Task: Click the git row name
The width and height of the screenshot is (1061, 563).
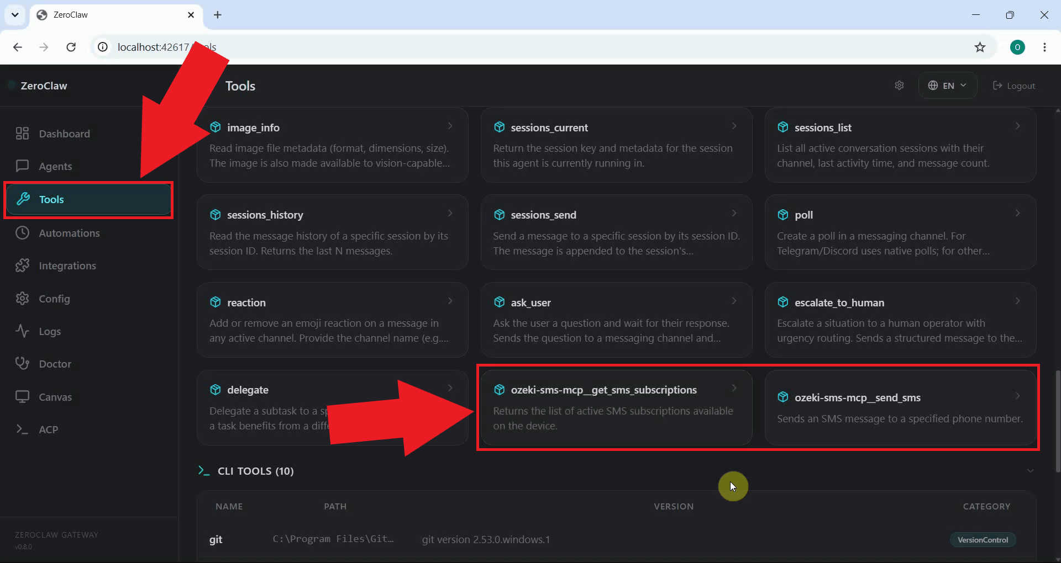Action: [216, 540]
